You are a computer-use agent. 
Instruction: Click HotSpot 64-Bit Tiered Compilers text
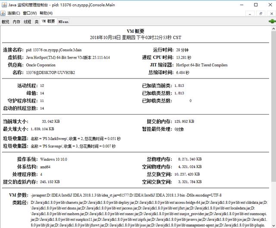pos(202,65)
